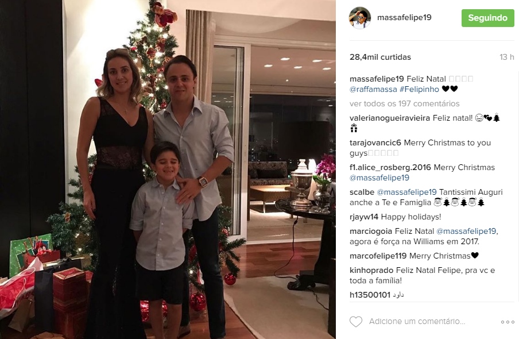Toggle the Seguindo follow button
This screenshot has width=519, height=339.
[x=487, y=18]
